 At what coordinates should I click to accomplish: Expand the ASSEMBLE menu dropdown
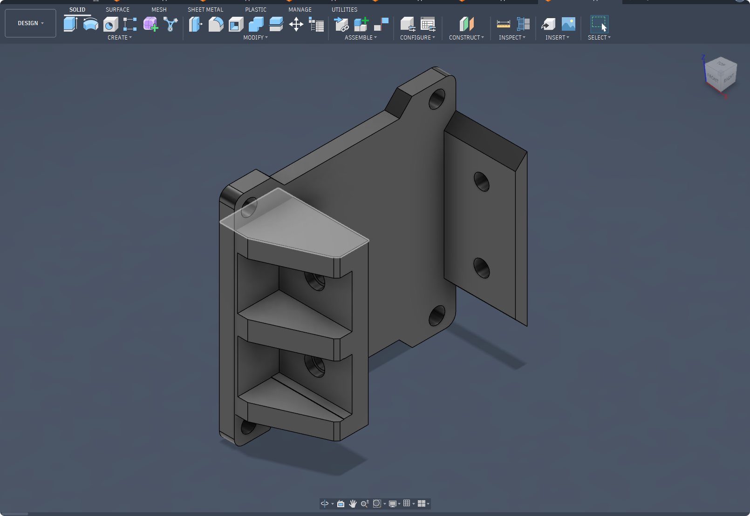[361, 38]
